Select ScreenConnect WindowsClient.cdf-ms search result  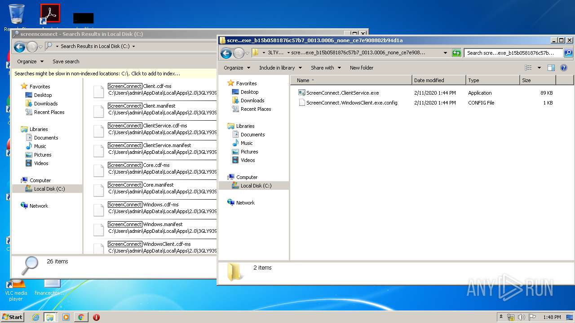pyautogui.click(x=155, y=248)
